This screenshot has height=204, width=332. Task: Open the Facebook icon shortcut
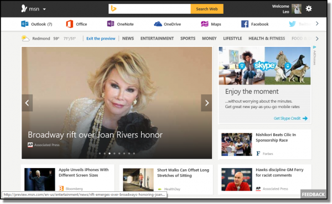(x=245, y=24)
